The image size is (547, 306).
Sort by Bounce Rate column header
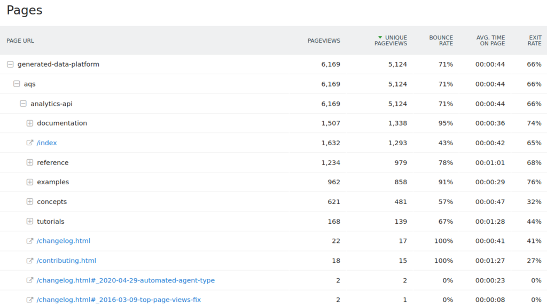pyautogui.click(x=441, y=41)
